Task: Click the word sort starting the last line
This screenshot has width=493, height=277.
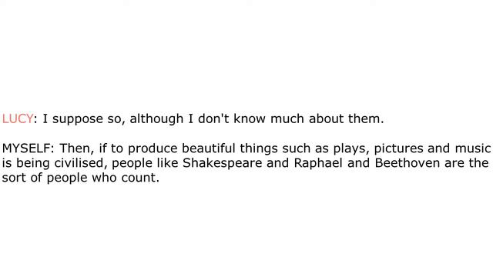Action: point(13,178)
